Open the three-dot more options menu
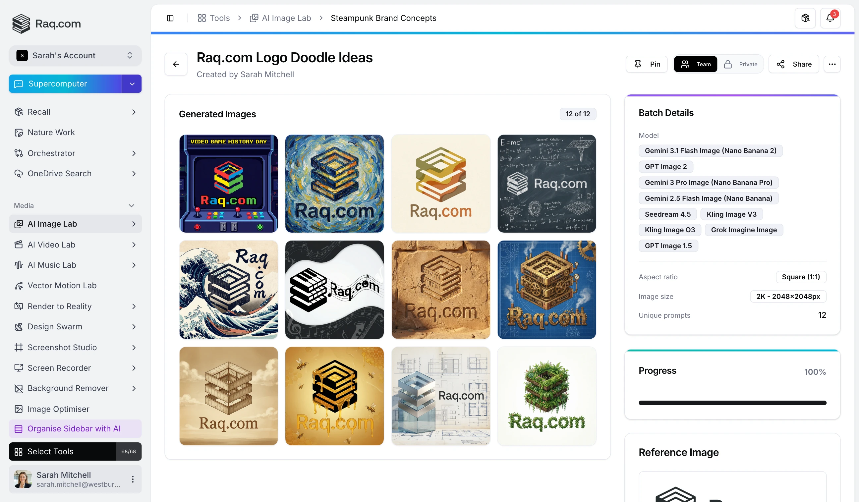Image resolution: width=859 pixels, height=502 pixels. 832,64
